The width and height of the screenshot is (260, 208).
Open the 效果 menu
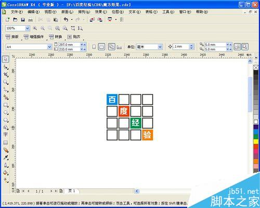(101, 12)
